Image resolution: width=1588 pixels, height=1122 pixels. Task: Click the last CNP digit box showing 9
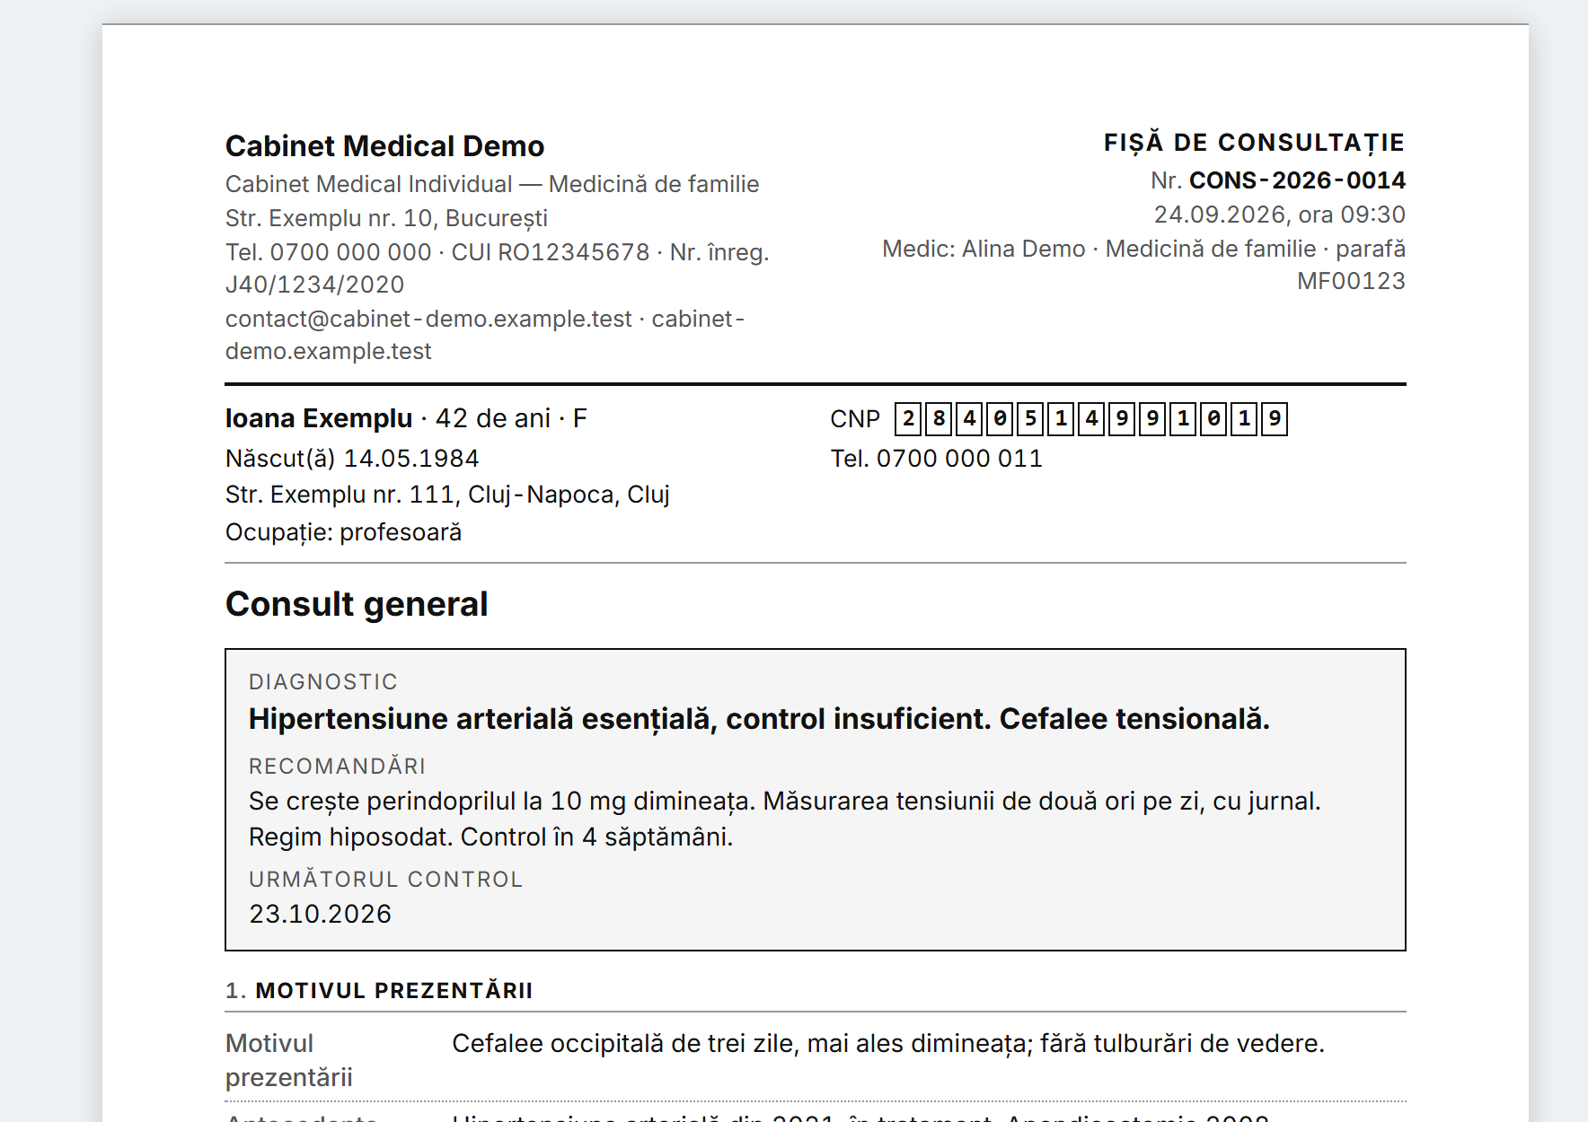1275,419
